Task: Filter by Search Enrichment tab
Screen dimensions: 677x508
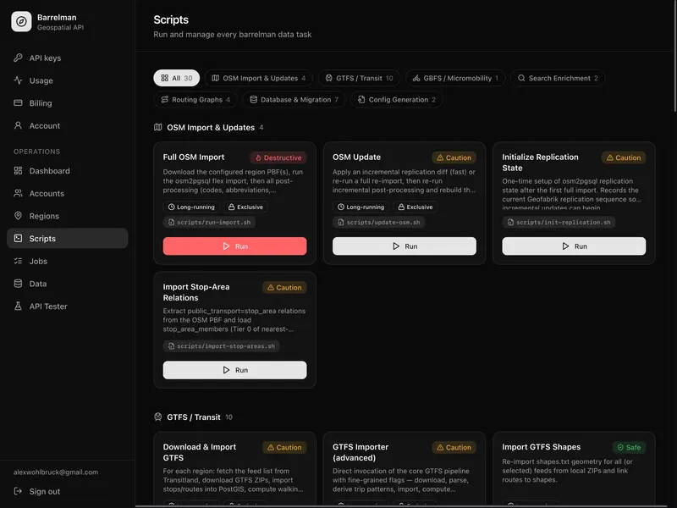Action: pyautogui.click(x=558, y=78)
